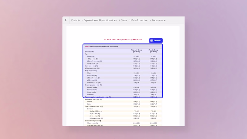The width and height of the screenshot is (247, 139).
Task: Click the Smoking status row label
Action: (94, 85)
